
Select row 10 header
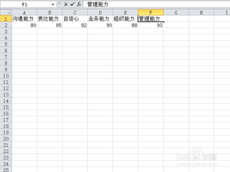click(6, 76)
